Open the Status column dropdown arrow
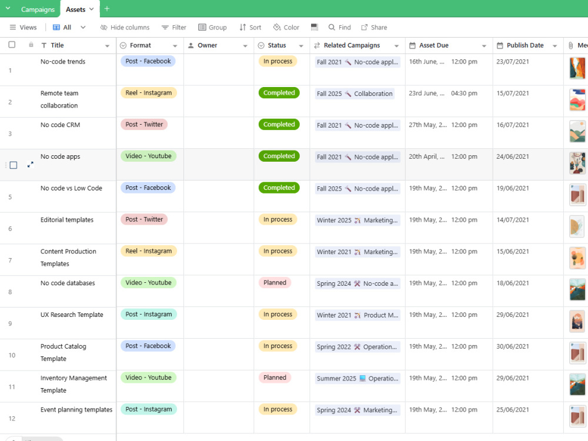Viewport: 588px width, 441px height. pos(301,46)
